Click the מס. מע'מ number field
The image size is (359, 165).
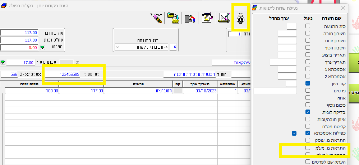pos(62,74)
